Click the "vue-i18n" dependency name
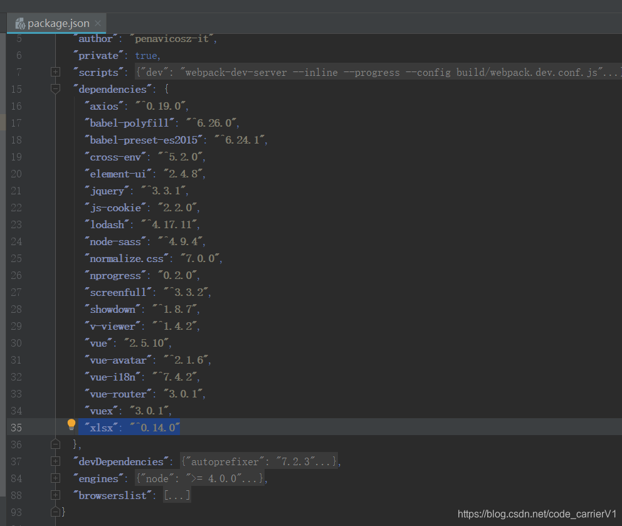 [x=113, y=377]
